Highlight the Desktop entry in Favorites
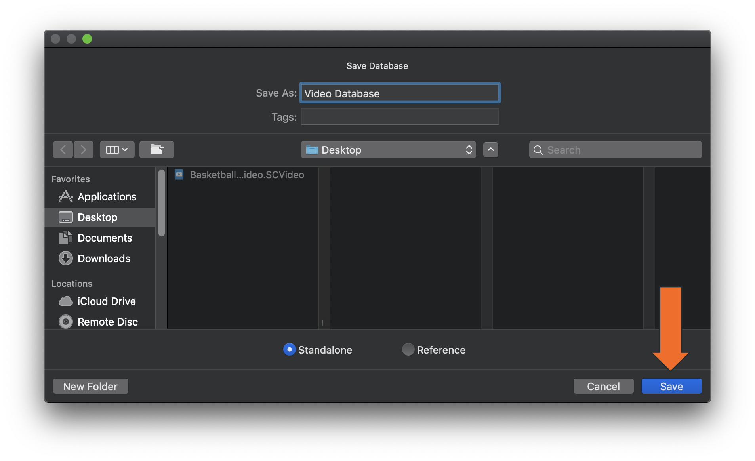755x461 pixels. point(97,217)
